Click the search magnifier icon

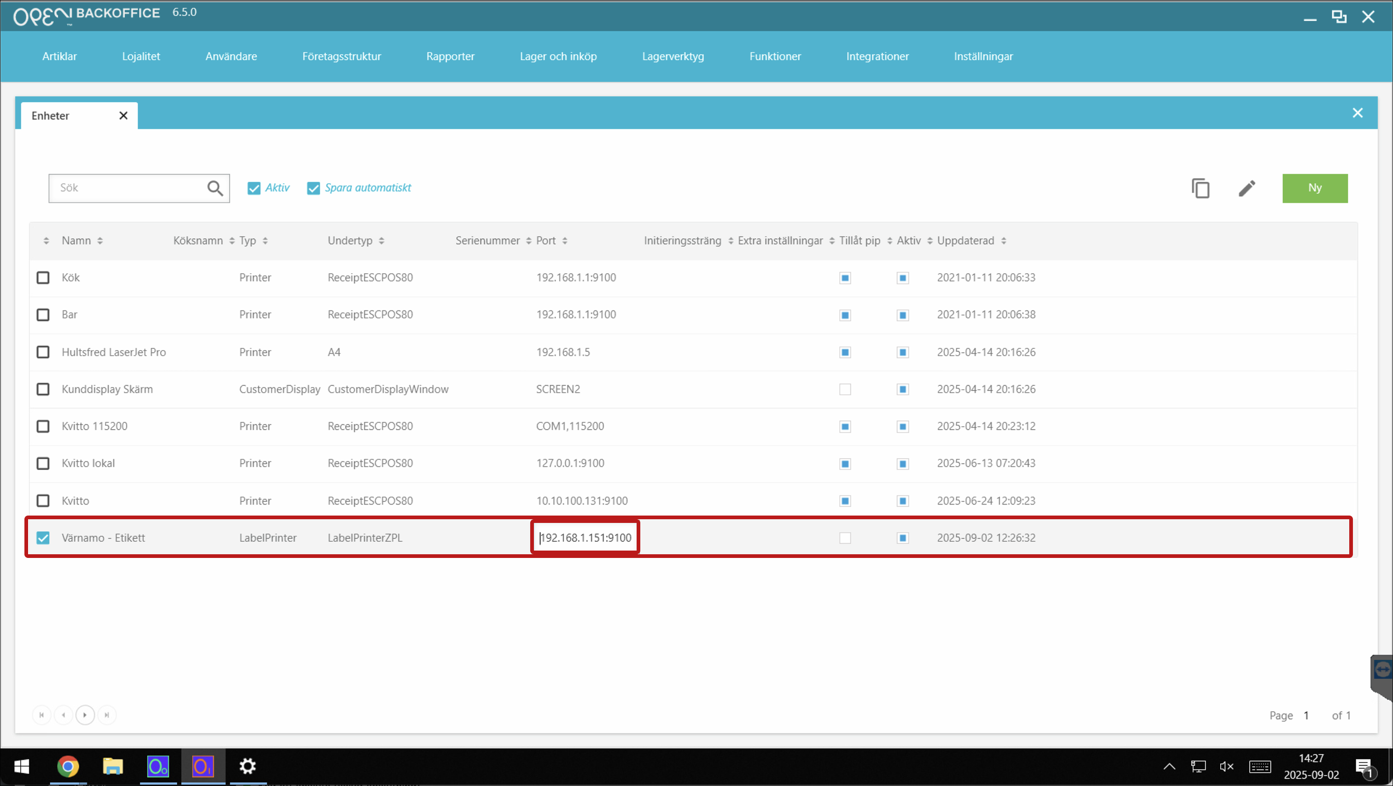(x=215, y=188)
